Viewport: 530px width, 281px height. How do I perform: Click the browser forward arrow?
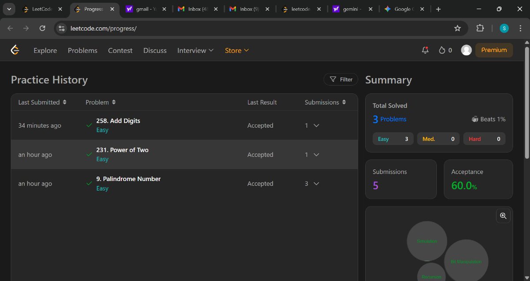(26, 28)
